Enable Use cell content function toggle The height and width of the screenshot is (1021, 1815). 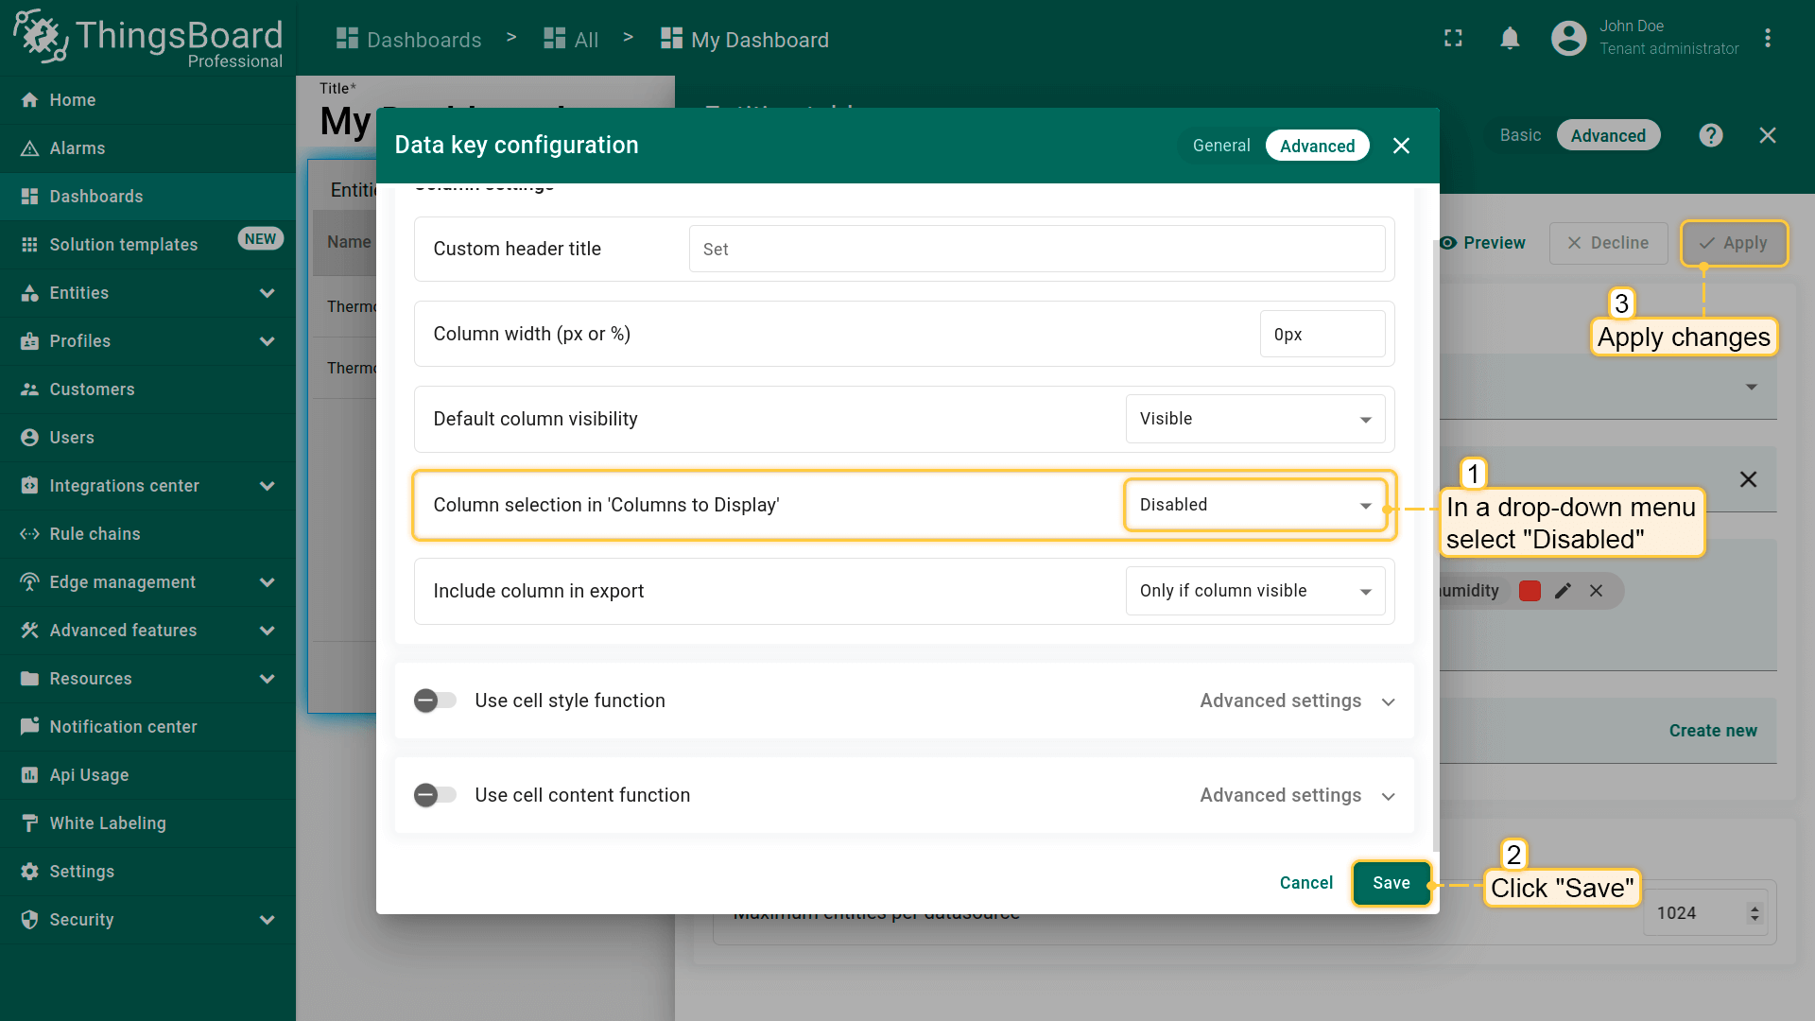click(435, 795)
